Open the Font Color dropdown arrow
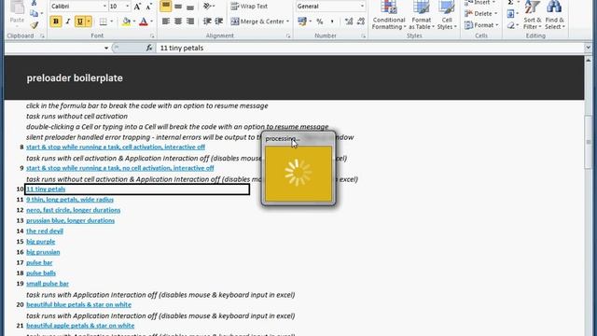Viewport: 597px width, 336px height. click(151, 21)
